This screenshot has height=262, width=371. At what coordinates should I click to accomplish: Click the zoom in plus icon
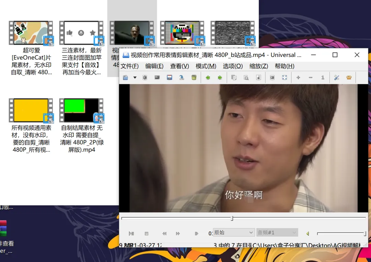[x=298, y=78]
